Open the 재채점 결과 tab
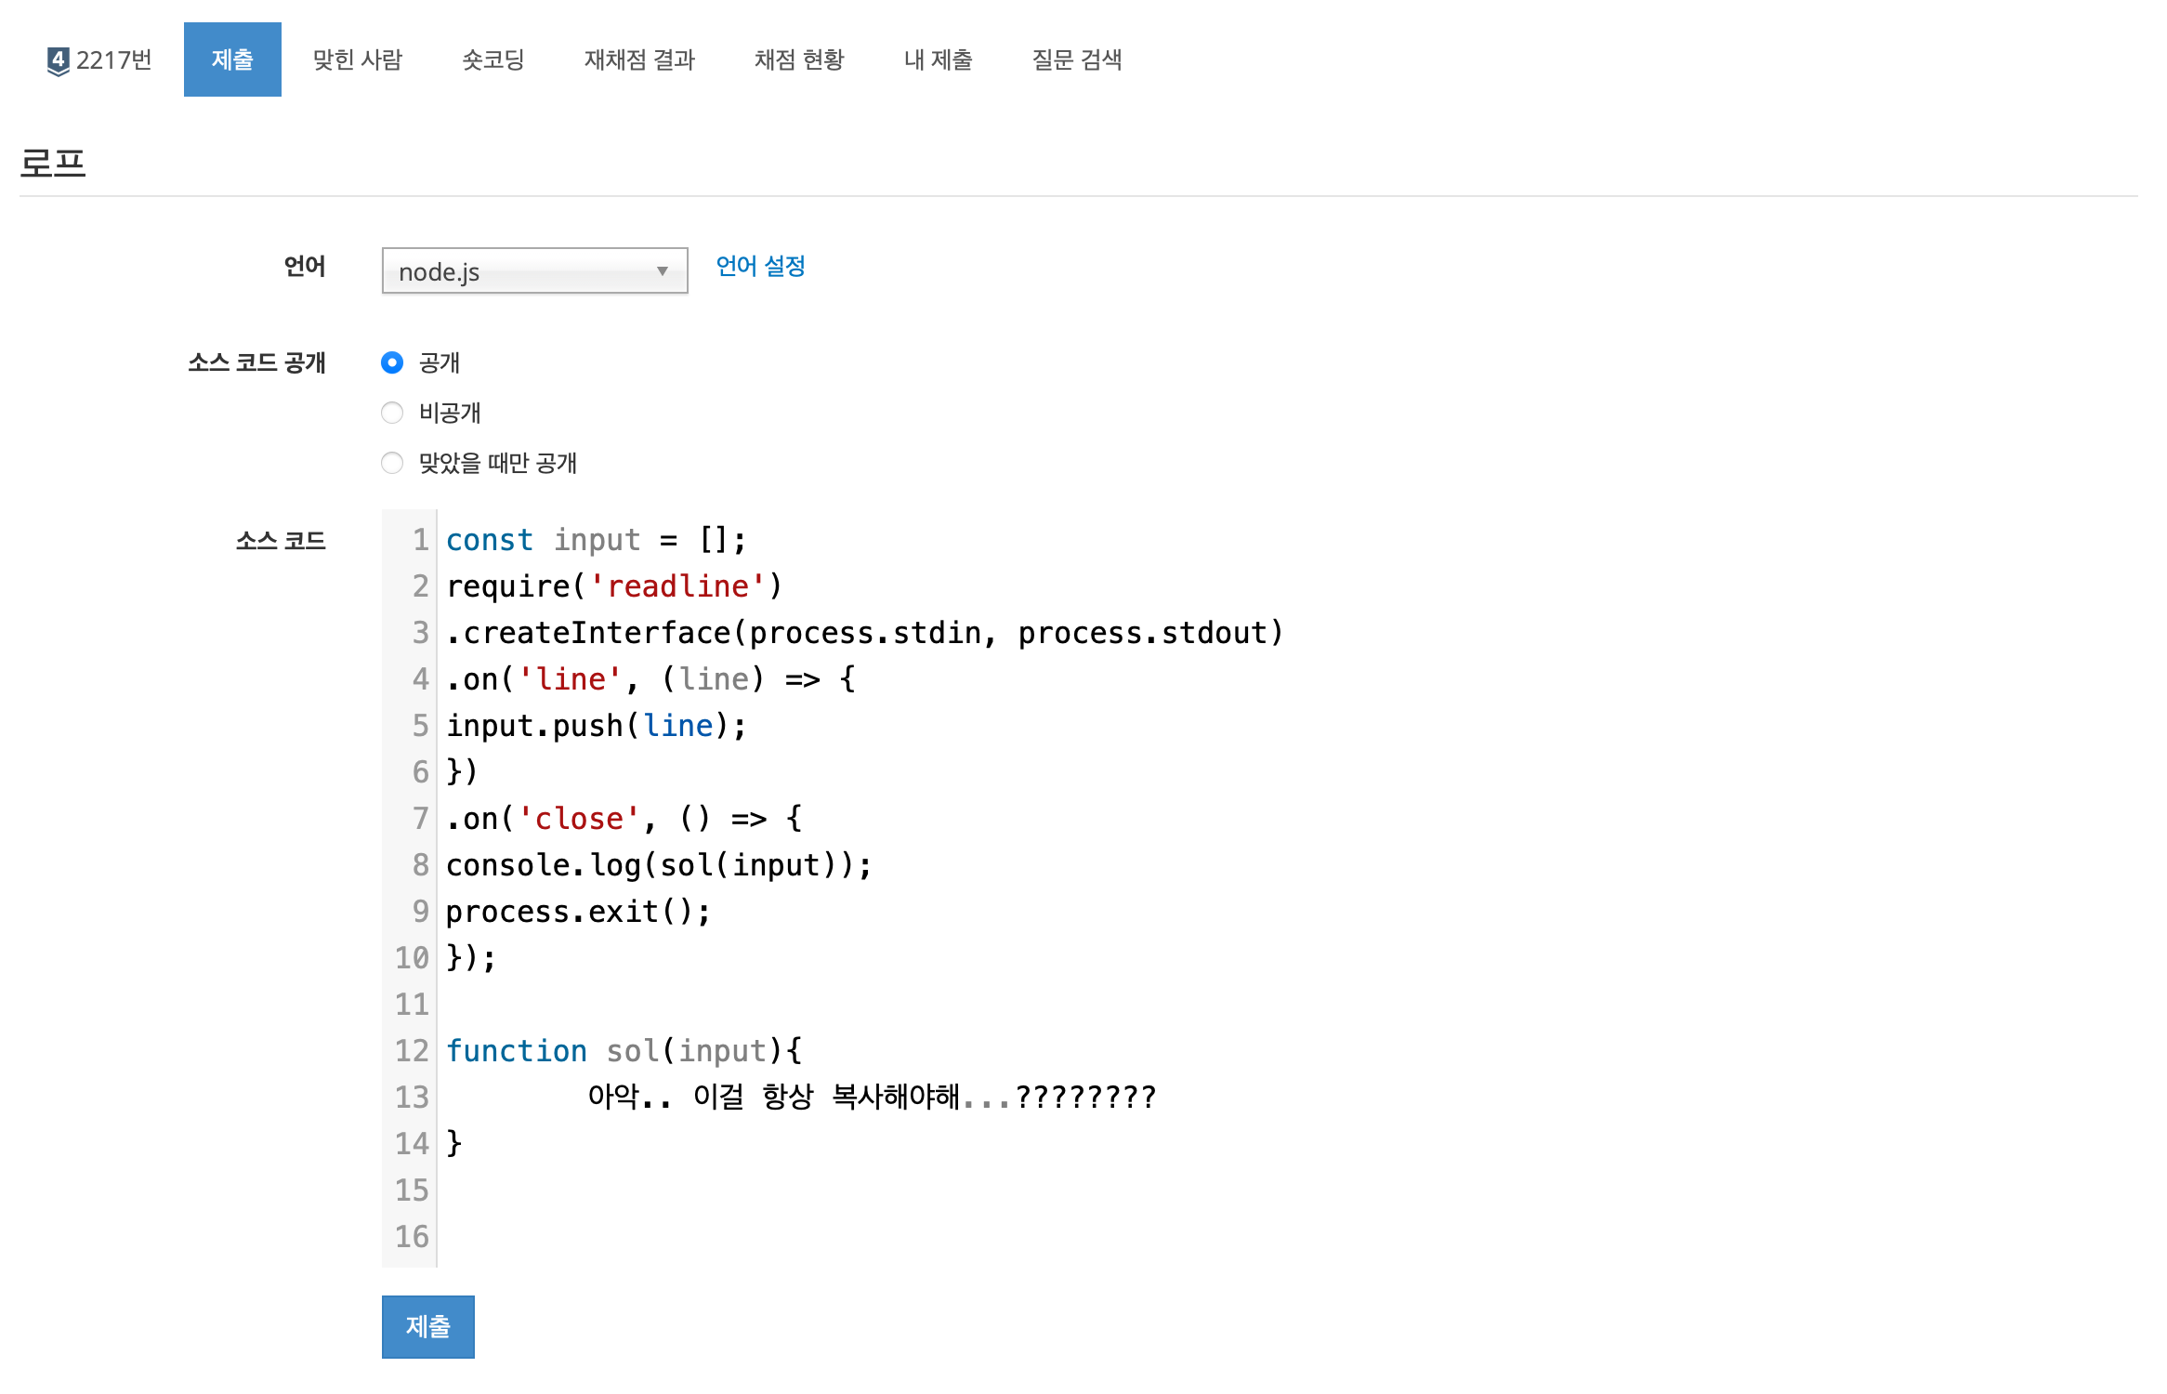 coord(639,60)
